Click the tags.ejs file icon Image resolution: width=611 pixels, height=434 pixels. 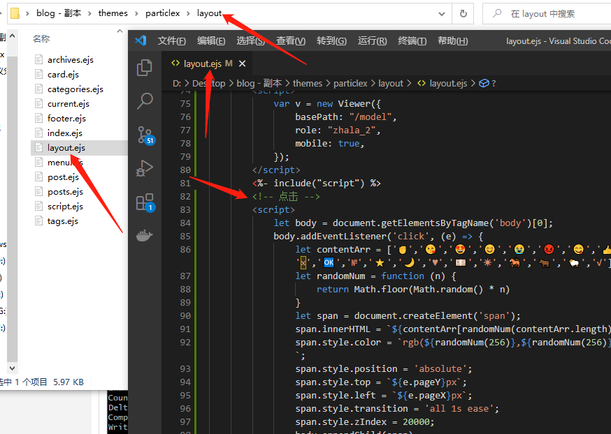38,221
